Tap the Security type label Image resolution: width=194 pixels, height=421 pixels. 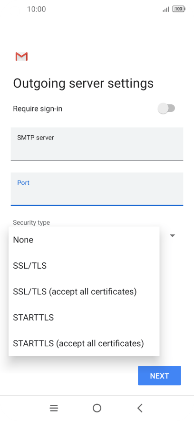pos(31,222)
